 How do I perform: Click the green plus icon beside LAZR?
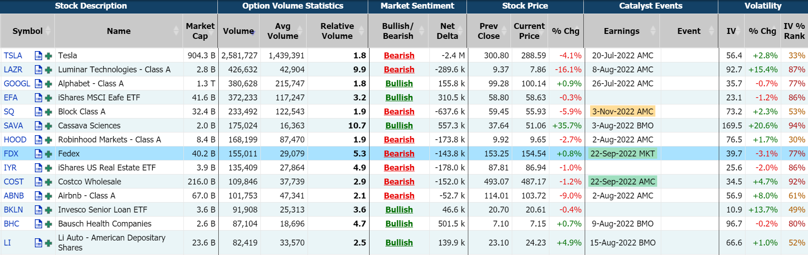48,70
